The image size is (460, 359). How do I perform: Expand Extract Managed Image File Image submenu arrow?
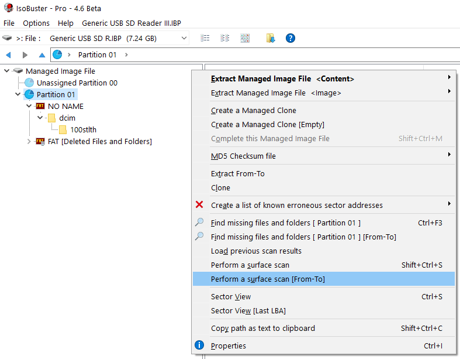449,91
